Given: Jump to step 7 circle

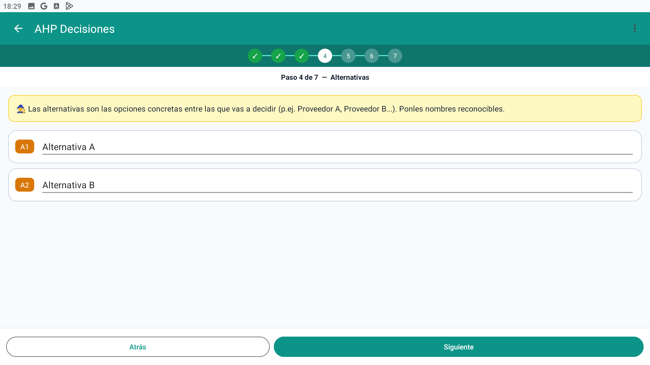Looking at the screenshot, I should [395, 56].
